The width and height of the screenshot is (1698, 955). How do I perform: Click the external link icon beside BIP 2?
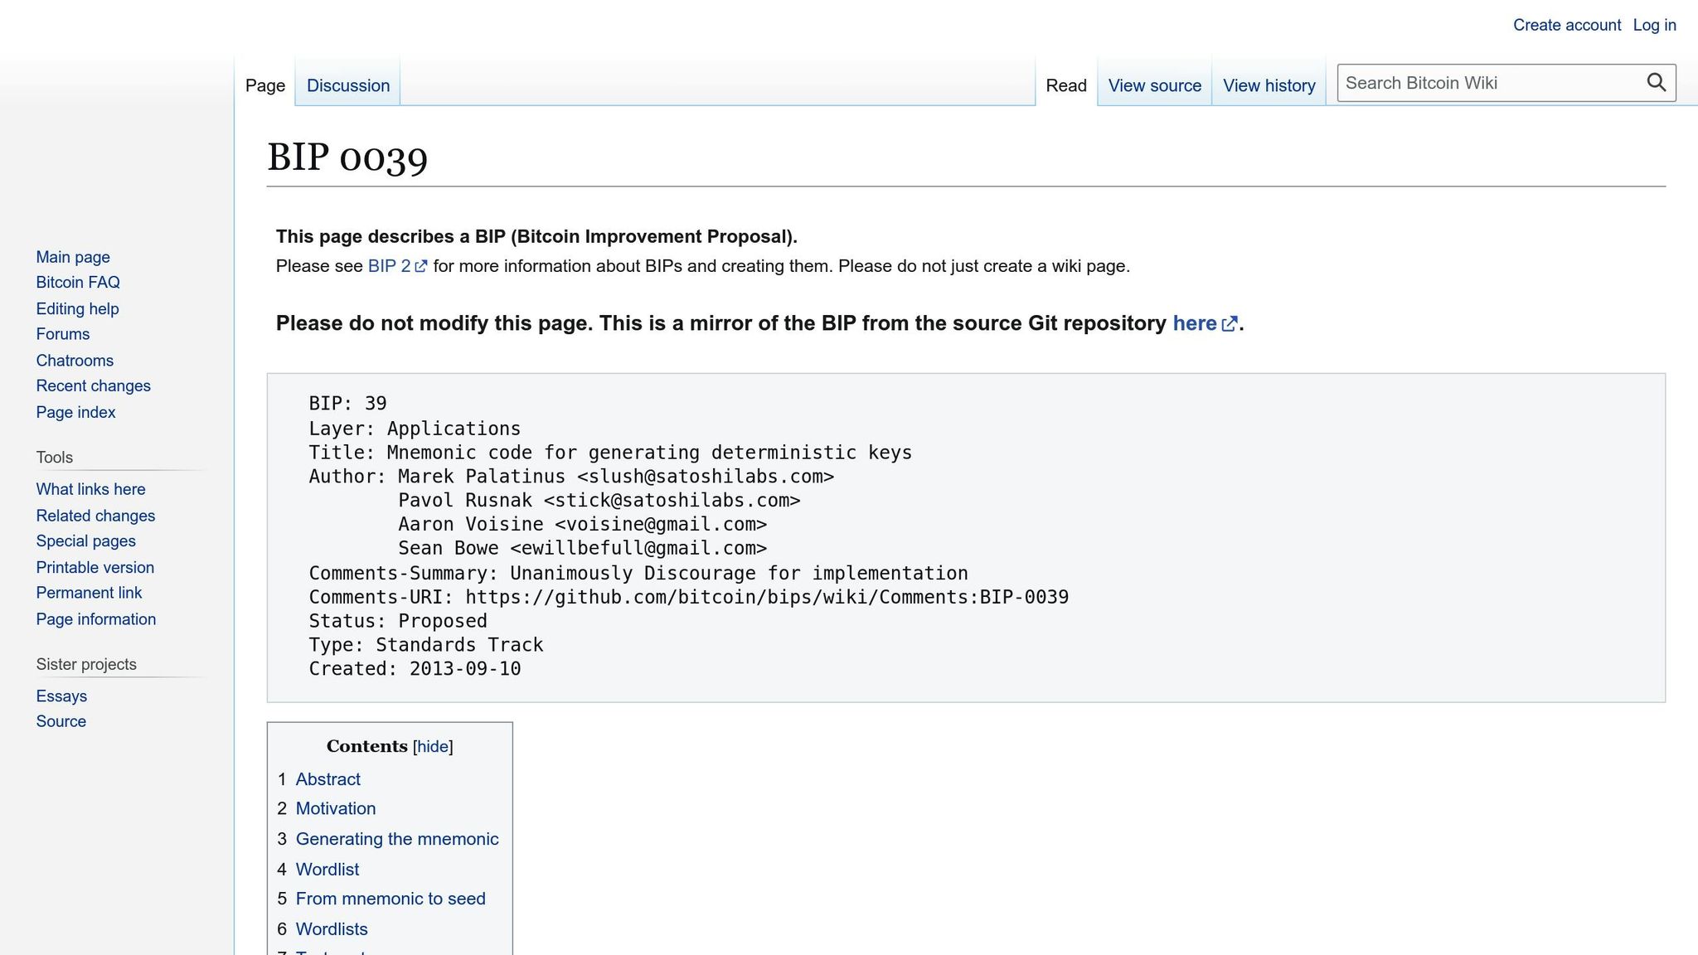tap(421, 267)
